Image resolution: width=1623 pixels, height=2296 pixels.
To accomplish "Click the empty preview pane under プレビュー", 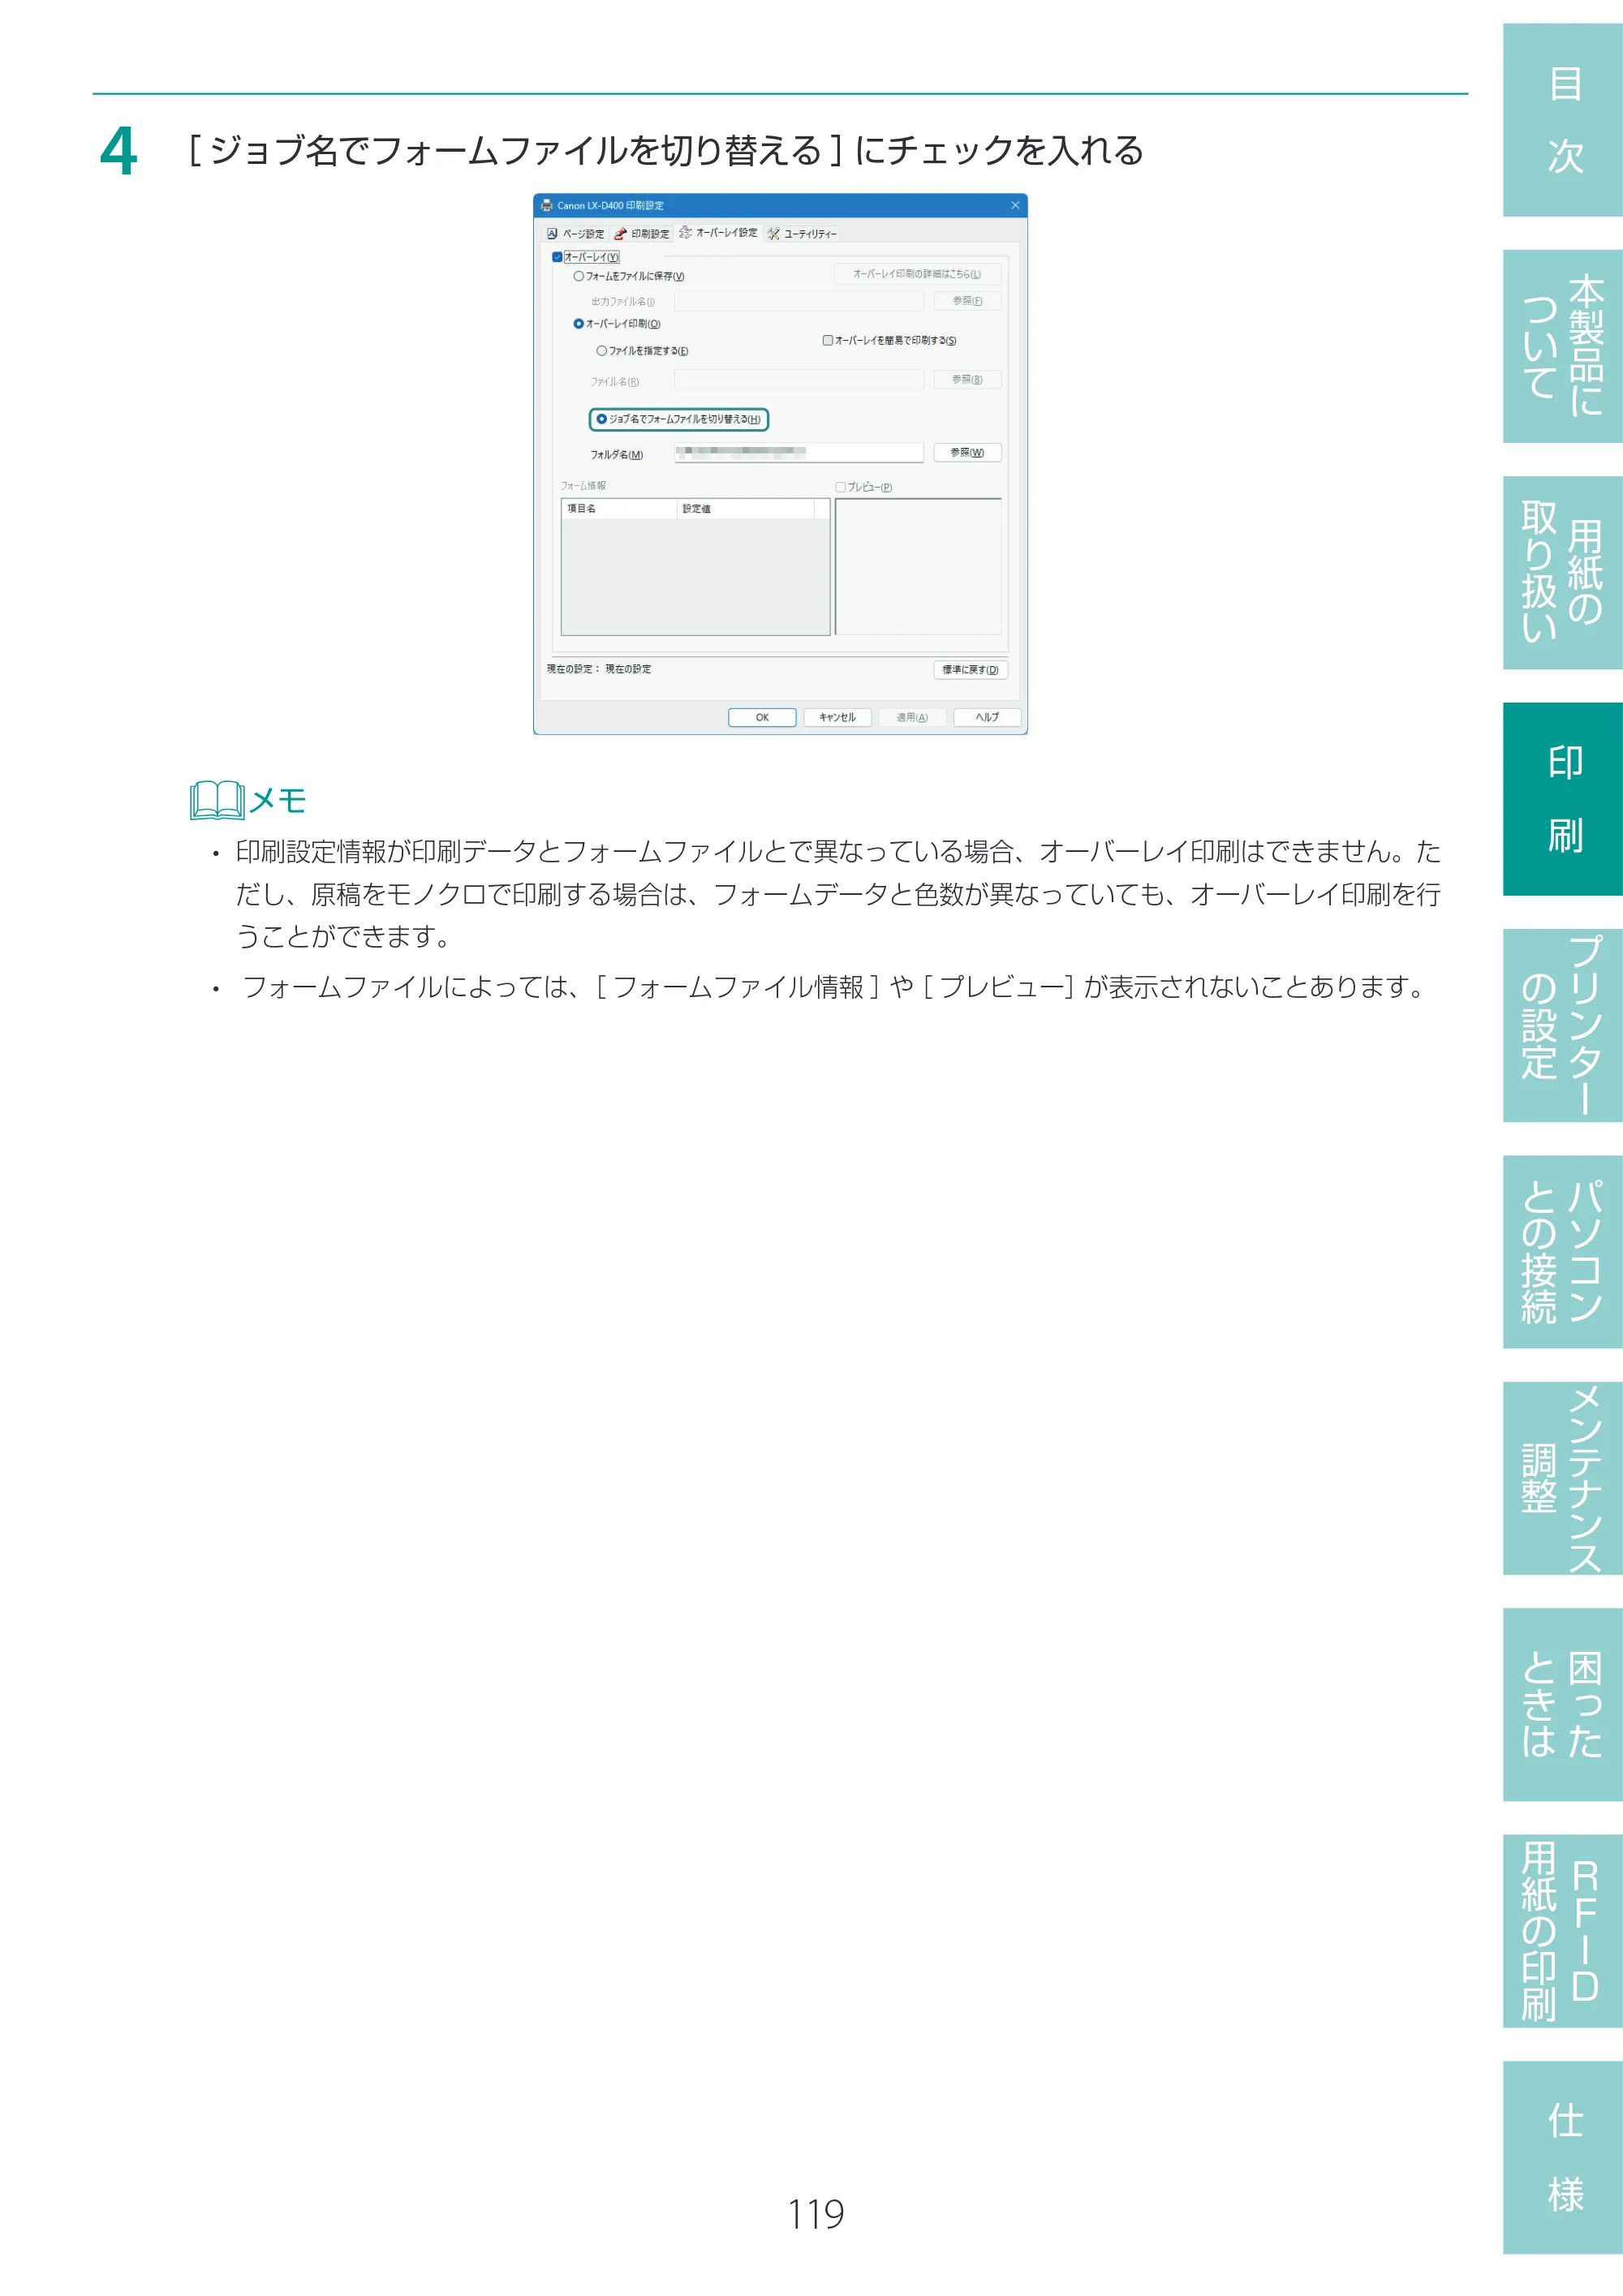I will (x=918, y=567).
